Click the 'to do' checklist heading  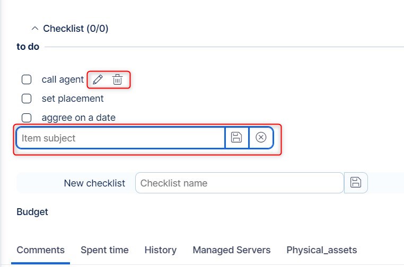click(28, 47)
